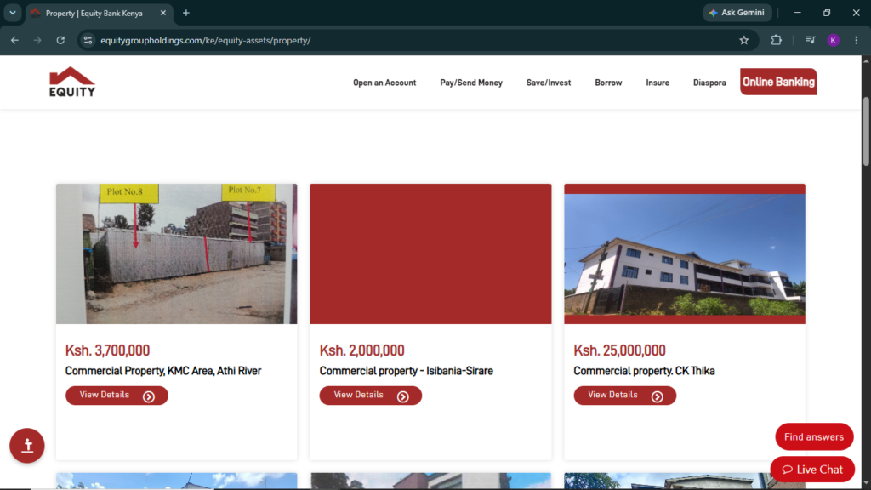
Task: Open site information icon in address bar
Action: pos(88,40)
